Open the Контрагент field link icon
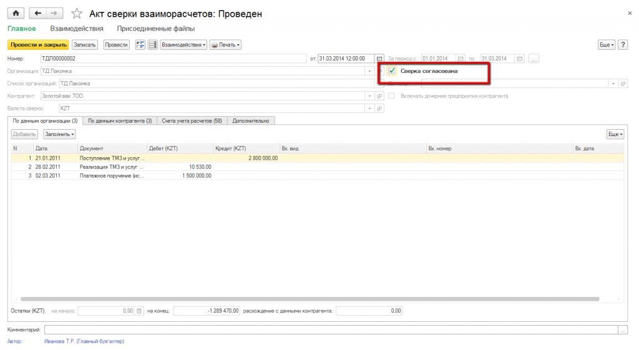 point(380,96)
